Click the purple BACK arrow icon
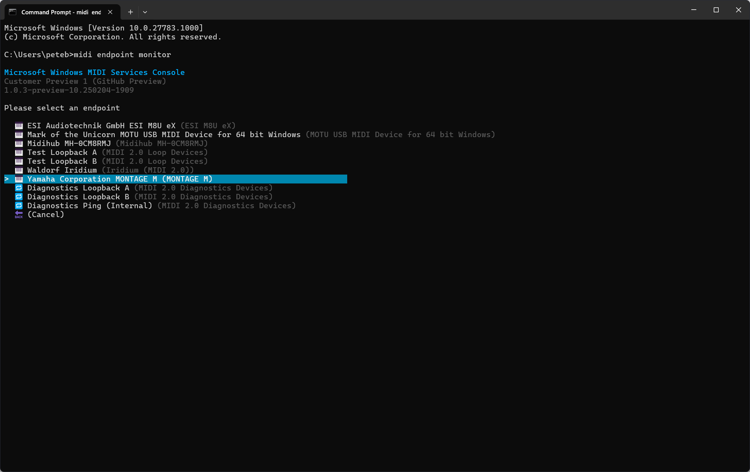Image resolution: width=750 pixels, height=472 pixels. [x=19, y=214]
